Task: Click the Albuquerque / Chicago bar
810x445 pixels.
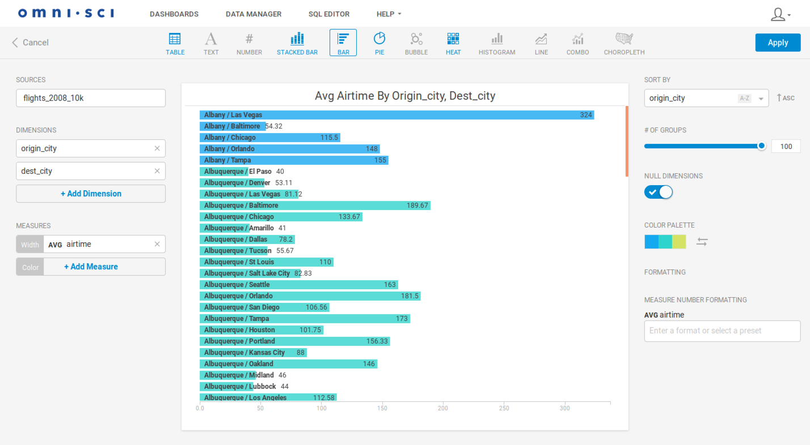Action: [x=281, y=217]
